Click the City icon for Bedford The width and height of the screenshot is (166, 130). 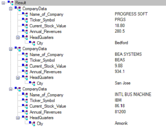pos(32,43)
